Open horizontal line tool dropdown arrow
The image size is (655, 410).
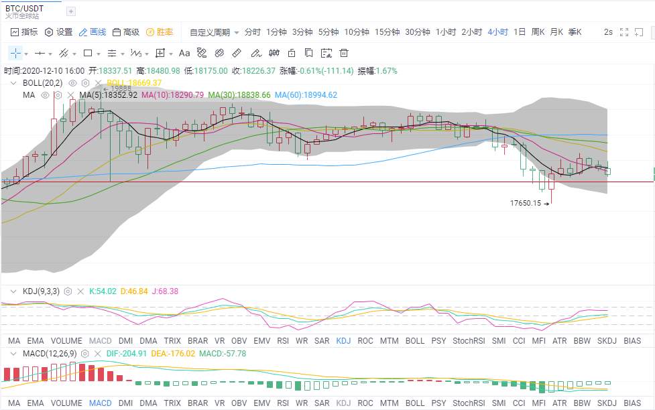(50, 54)
